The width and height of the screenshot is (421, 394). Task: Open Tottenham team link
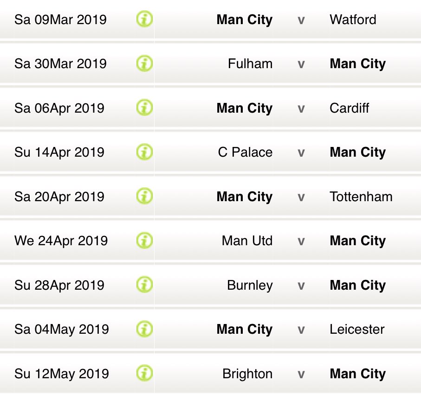(361, 197)
